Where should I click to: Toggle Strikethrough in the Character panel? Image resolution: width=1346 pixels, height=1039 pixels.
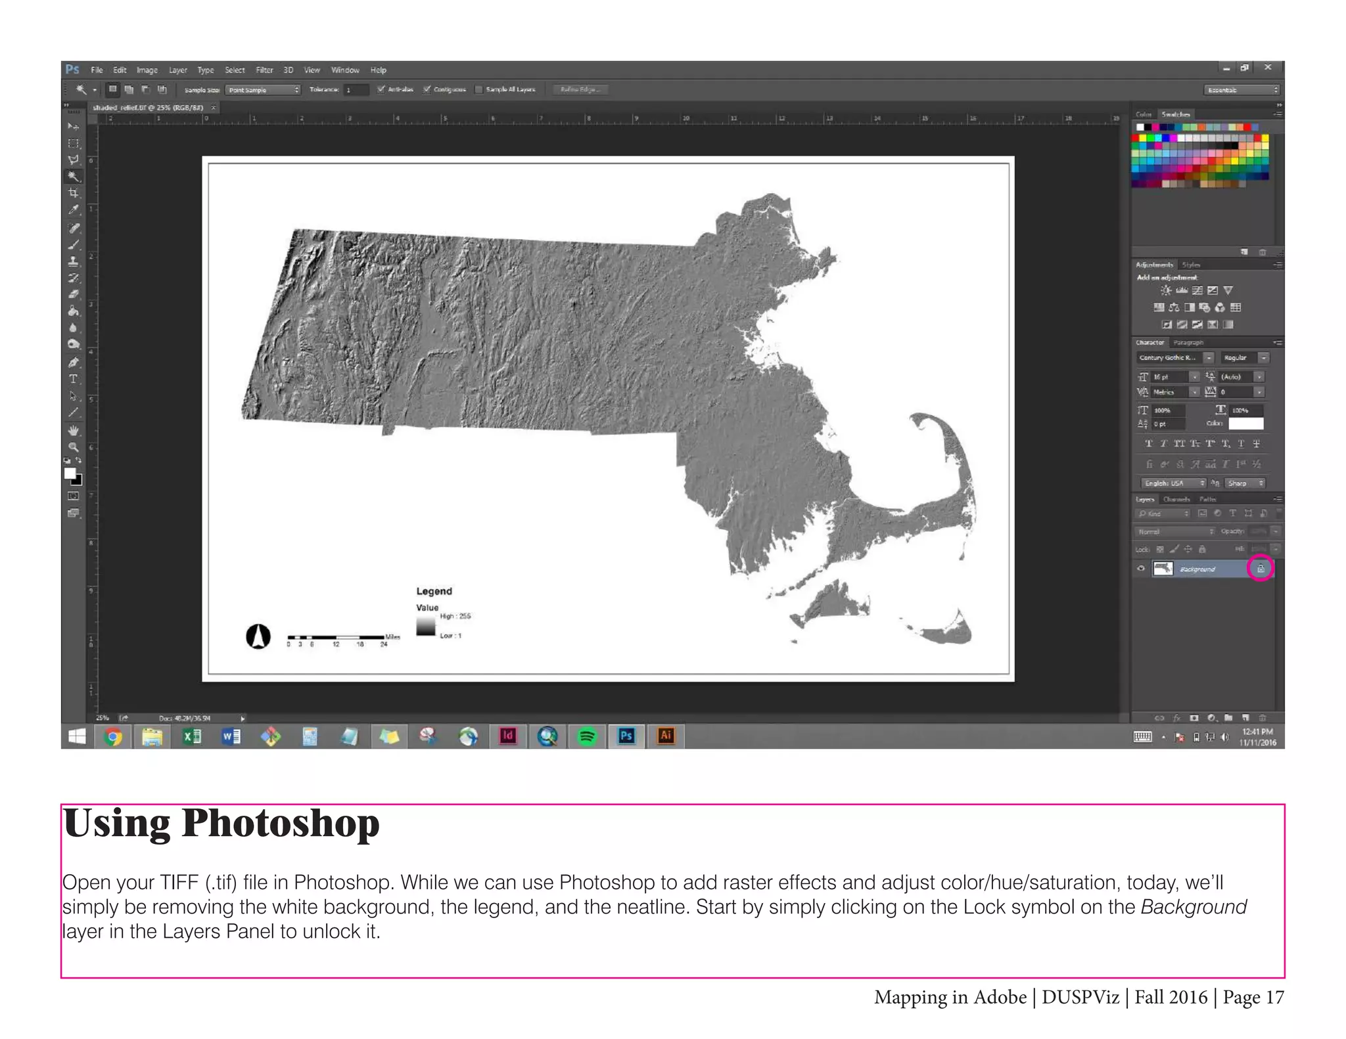pos(1256,443)
